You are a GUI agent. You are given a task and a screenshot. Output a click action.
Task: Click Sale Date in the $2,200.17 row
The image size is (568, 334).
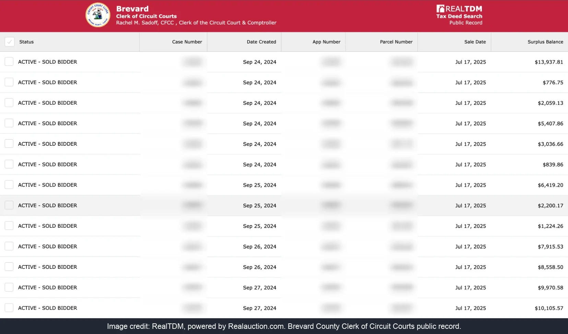coord(471,206)
